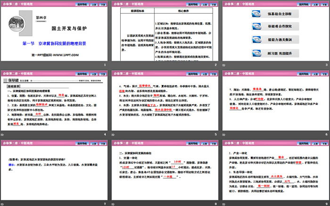Select slide 5 thumbnail about 气候 and 水文

click(165, 101)
